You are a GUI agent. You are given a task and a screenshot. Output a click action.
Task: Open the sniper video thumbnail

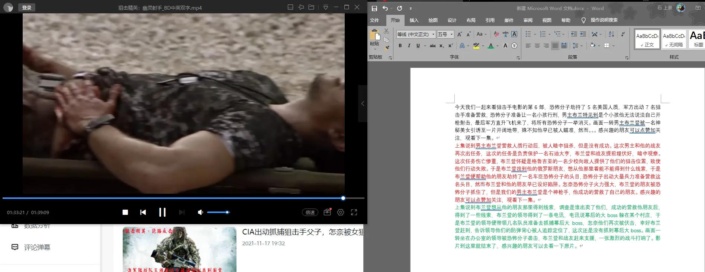[180, 249]
